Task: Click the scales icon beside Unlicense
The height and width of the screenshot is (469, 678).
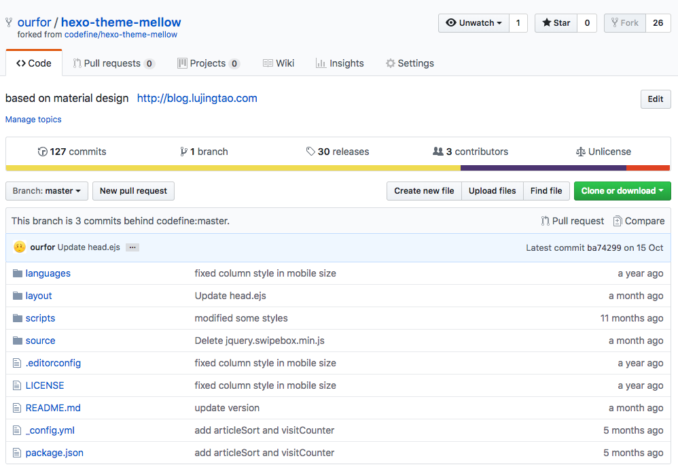Action: pyautogui.click(x=581, y=152)
